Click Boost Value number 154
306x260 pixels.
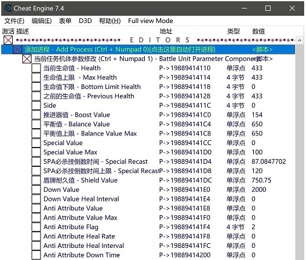257,115
